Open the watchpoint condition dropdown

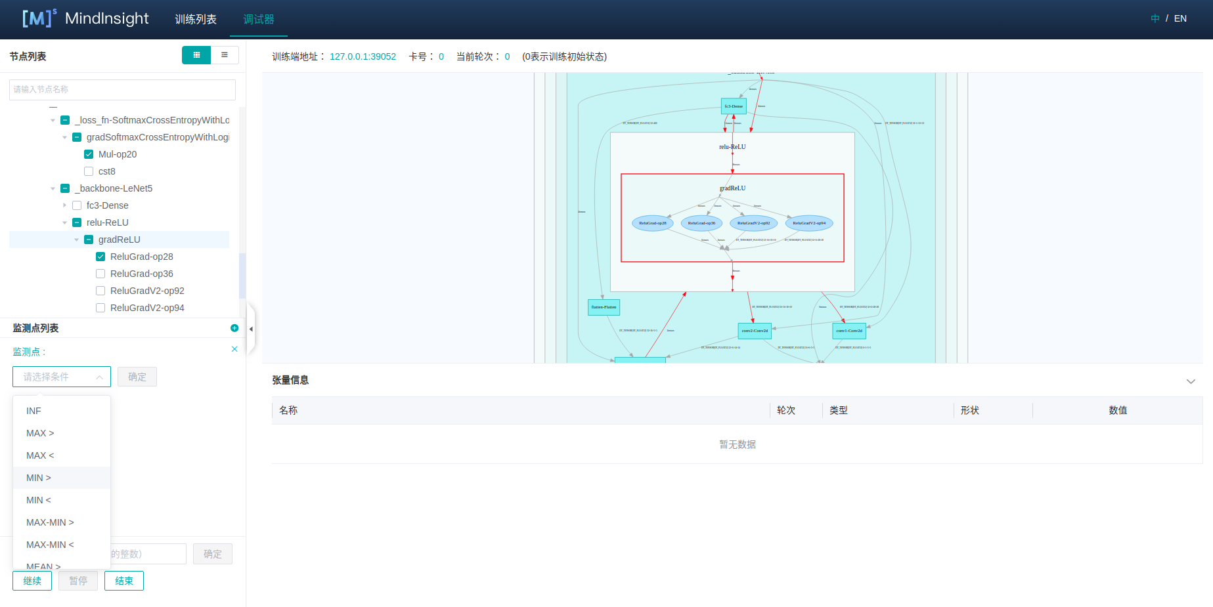(62, 377)
